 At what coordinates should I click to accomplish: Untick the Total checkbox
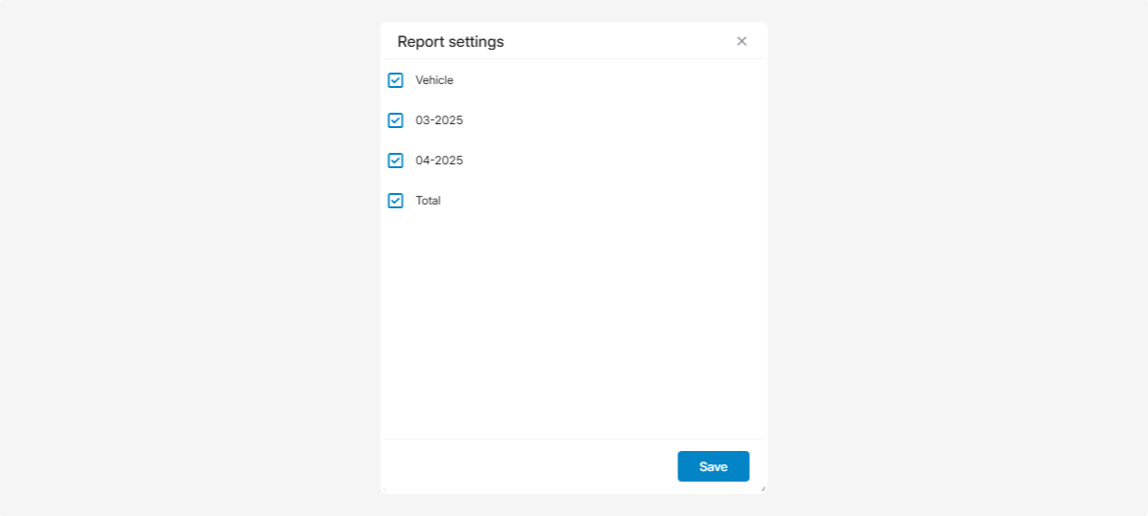point(395,201)
